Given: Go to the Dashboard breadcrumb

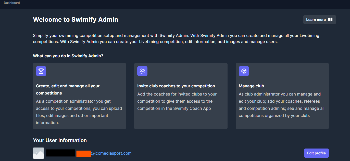Looking at the screenshot, I should tap(12, 3).
